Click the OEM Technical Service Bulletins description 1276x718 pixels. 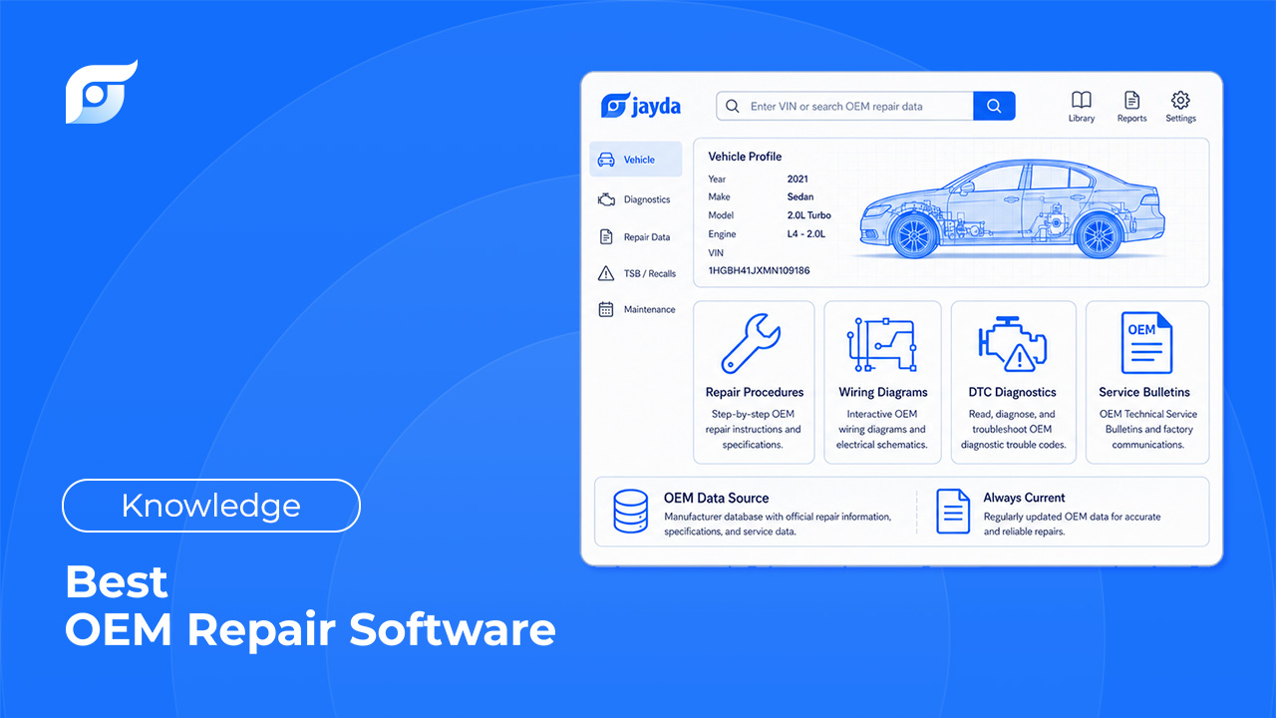pyautogui.click(x=1147, y=429)
